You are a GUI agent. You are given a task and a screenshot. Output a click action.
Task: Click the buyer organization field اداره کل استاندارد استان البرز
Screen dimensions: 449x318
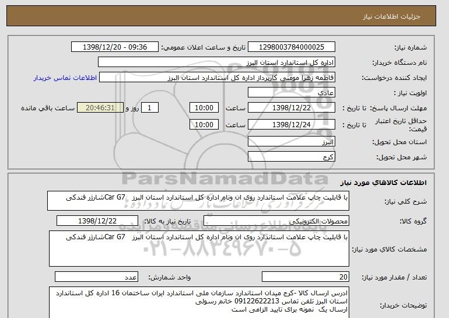(216, 62)
